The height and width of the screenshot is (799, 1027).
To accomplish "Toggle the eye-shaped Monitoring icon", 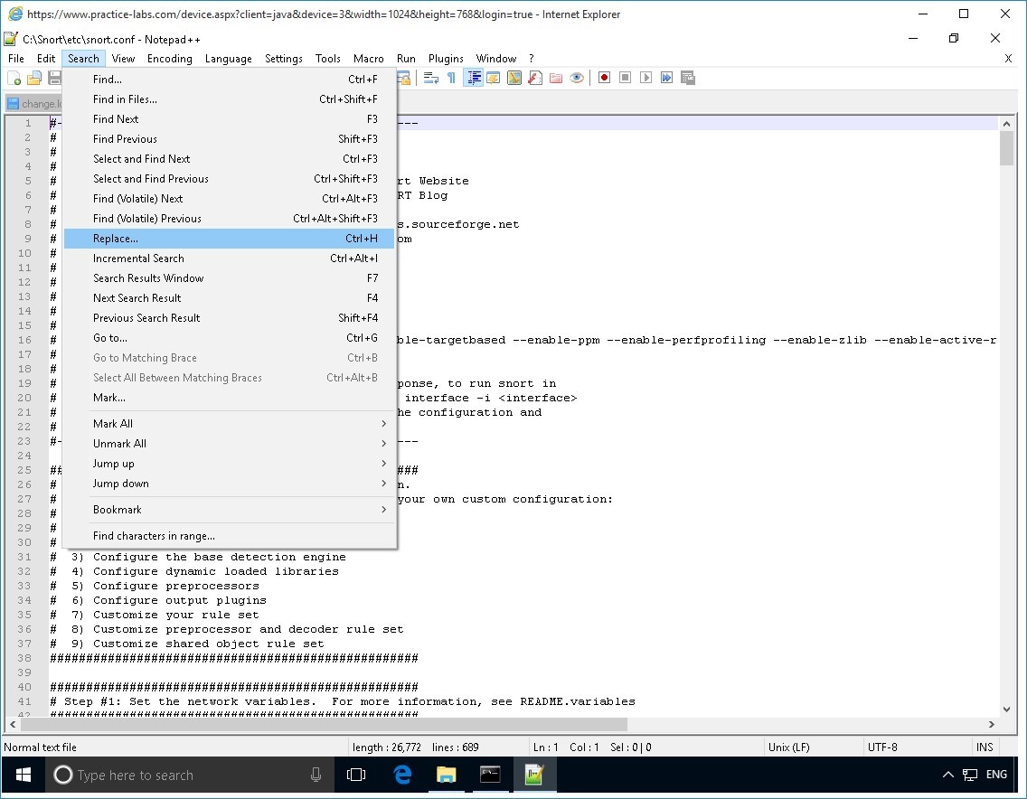I will pos(576,79).
